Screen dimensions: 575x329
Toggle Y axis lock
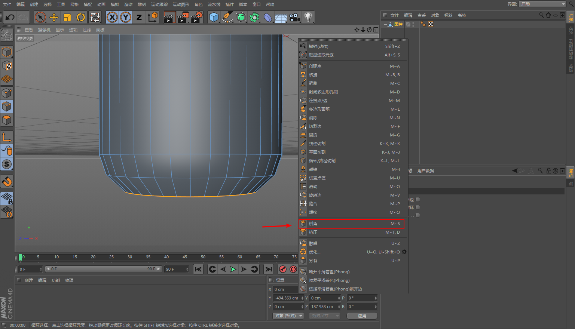(126, 17)
